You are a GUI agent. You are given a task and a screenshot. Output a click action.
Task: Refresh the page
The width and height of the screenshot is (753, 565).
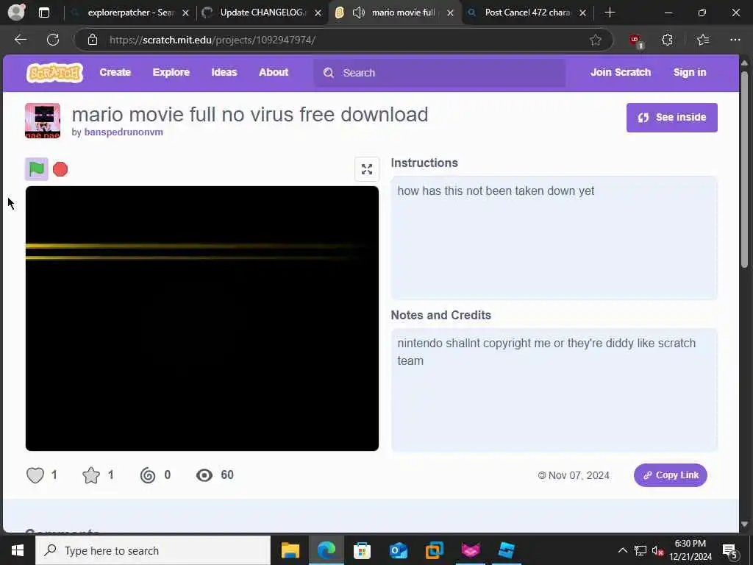tap(53, 40)
